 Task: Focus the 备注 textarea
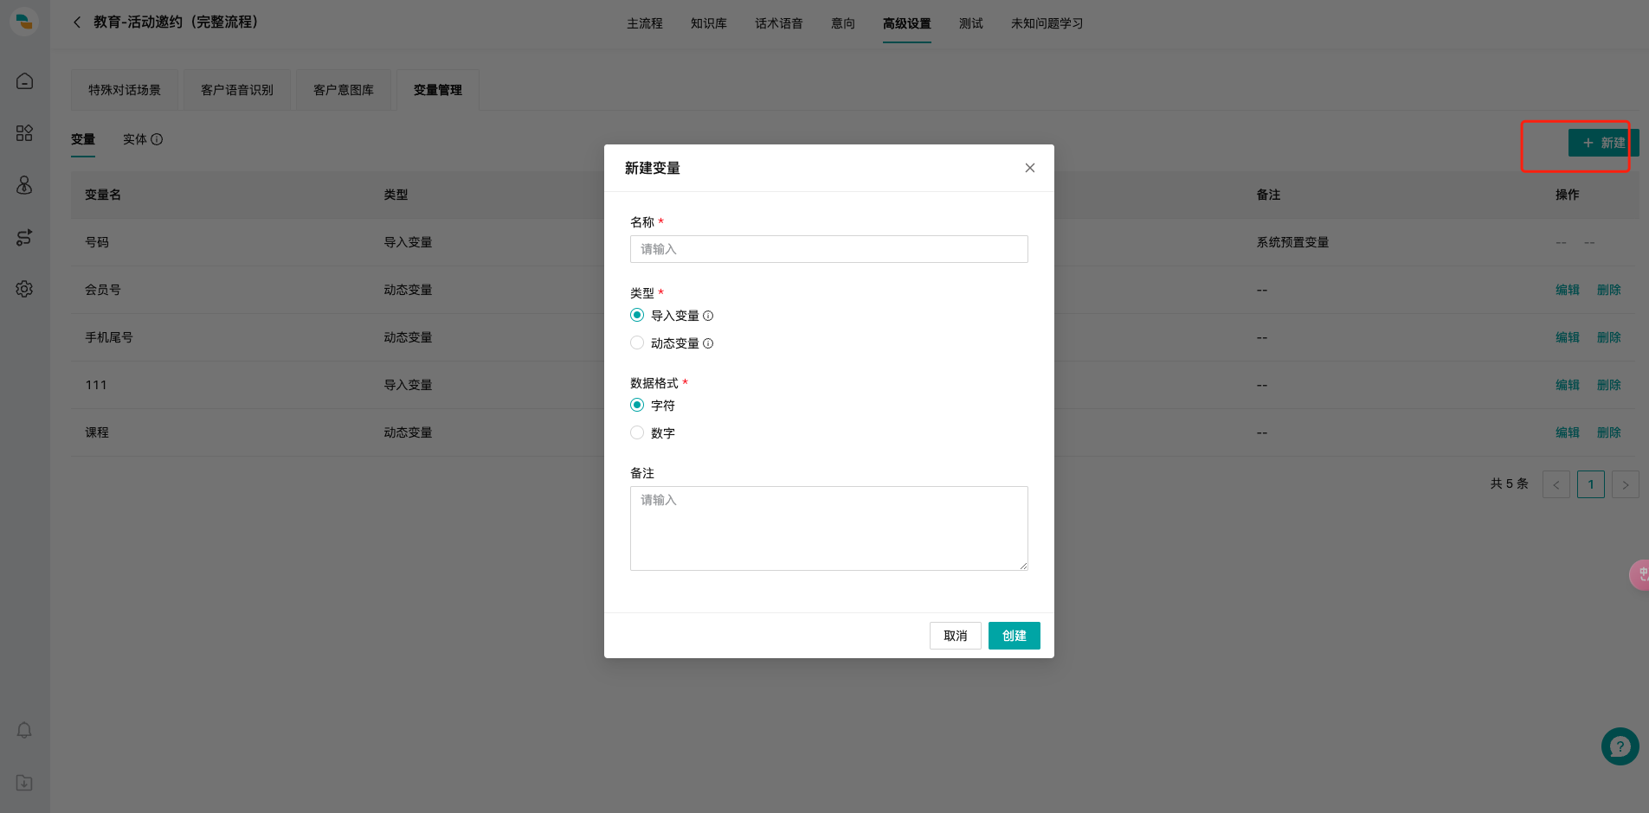[829, 528]
